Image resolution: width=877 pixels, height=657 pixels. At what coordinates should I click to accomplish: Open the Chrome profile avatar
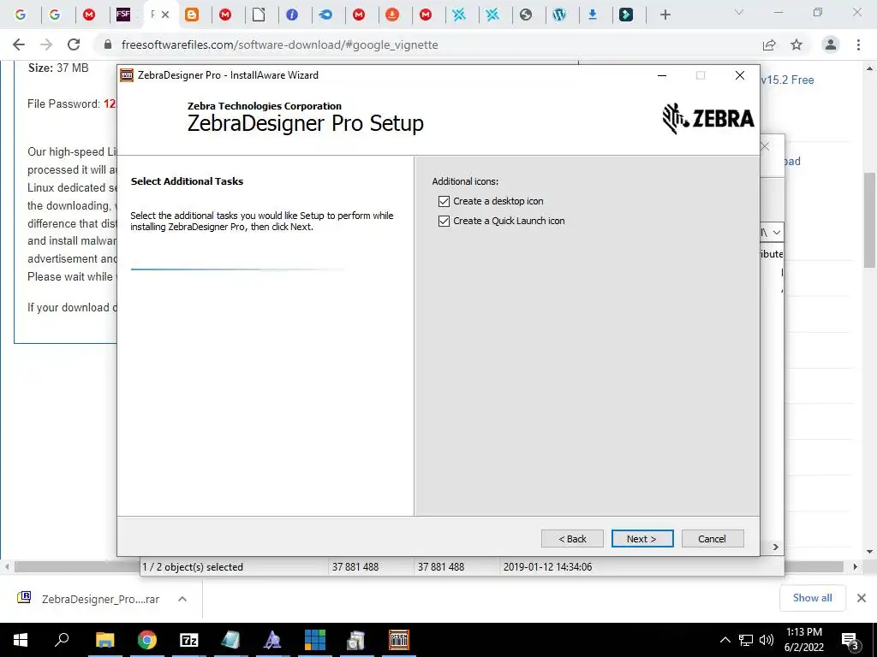(x=831, y=44)
